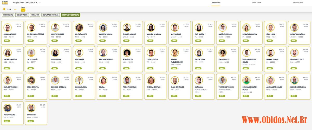
Task: Open Luth Rebelo's profile photo
Action: 151,53
